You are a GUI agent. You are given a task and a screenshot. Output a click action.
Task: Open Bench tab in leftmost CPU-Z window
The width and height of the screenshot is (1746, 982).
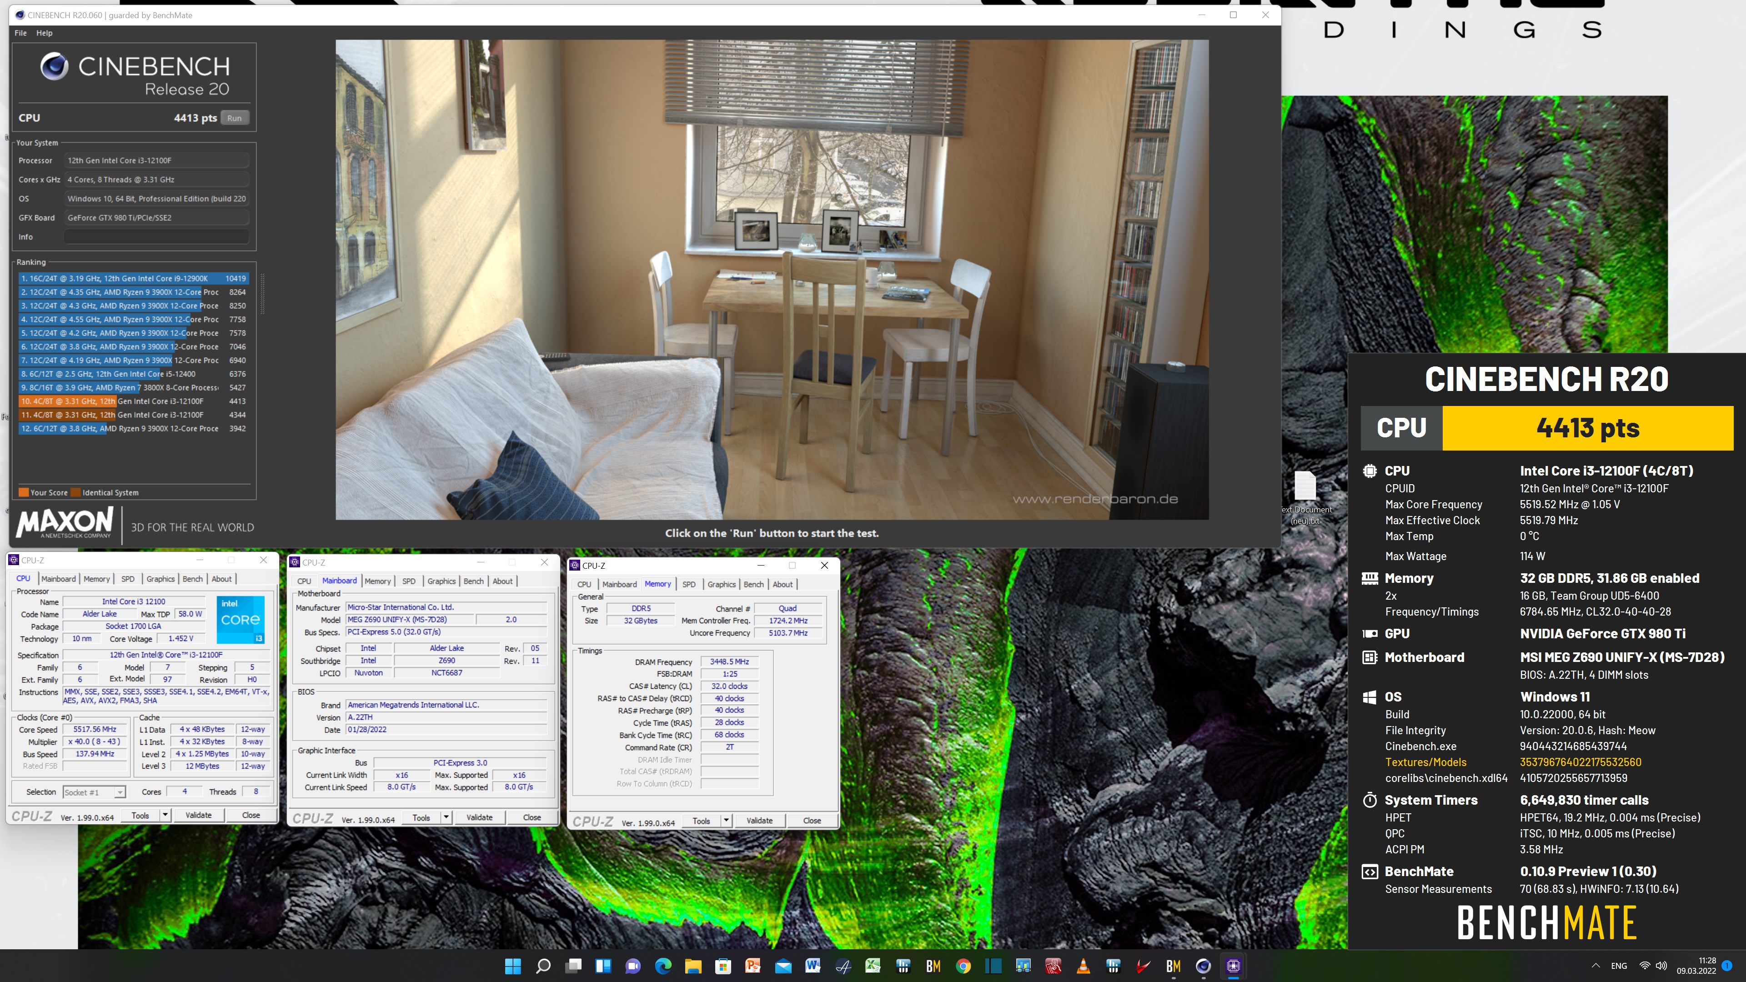click(x=192, y=579)
